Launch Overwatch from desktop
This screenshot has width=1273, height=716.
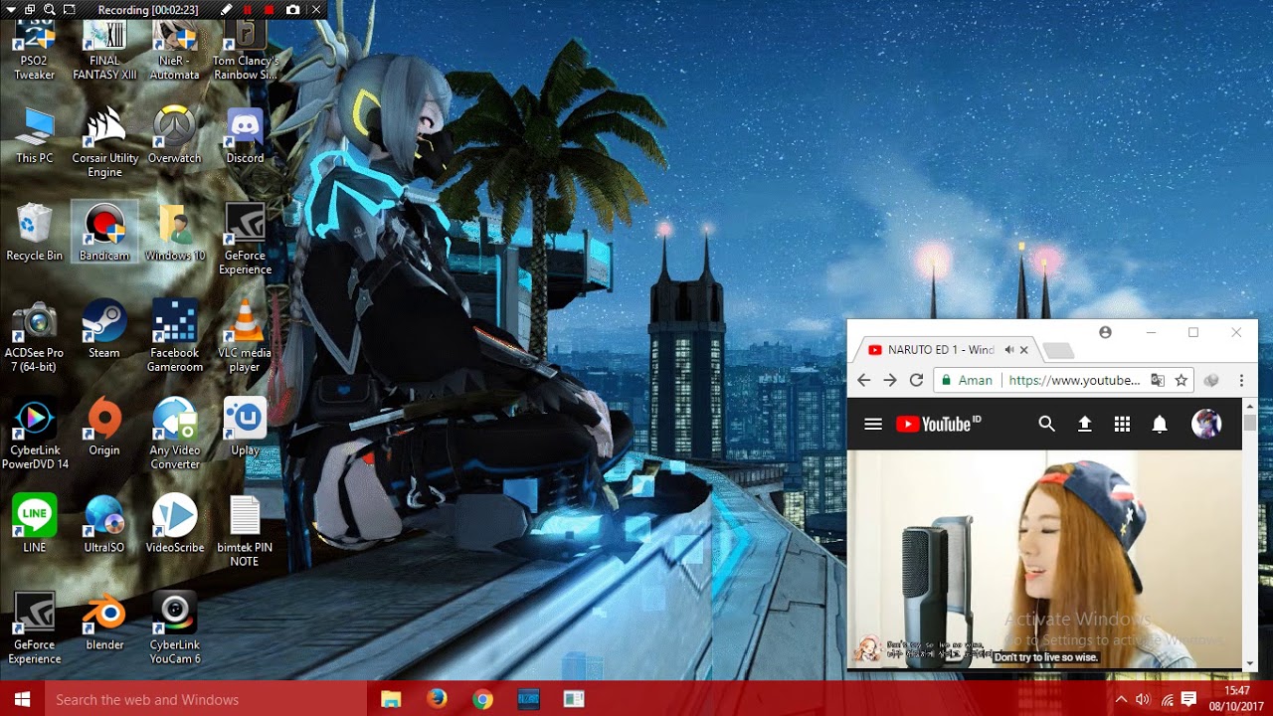click(174, 135)
